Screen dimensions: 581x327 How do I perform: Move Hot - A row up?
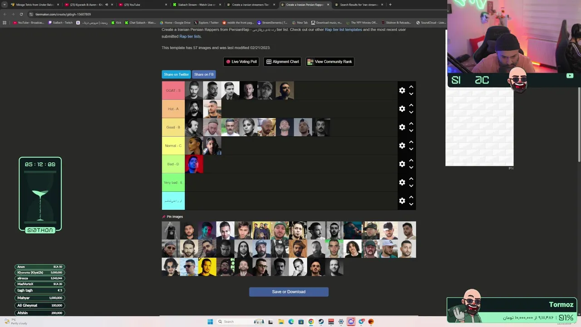point(411,105)
